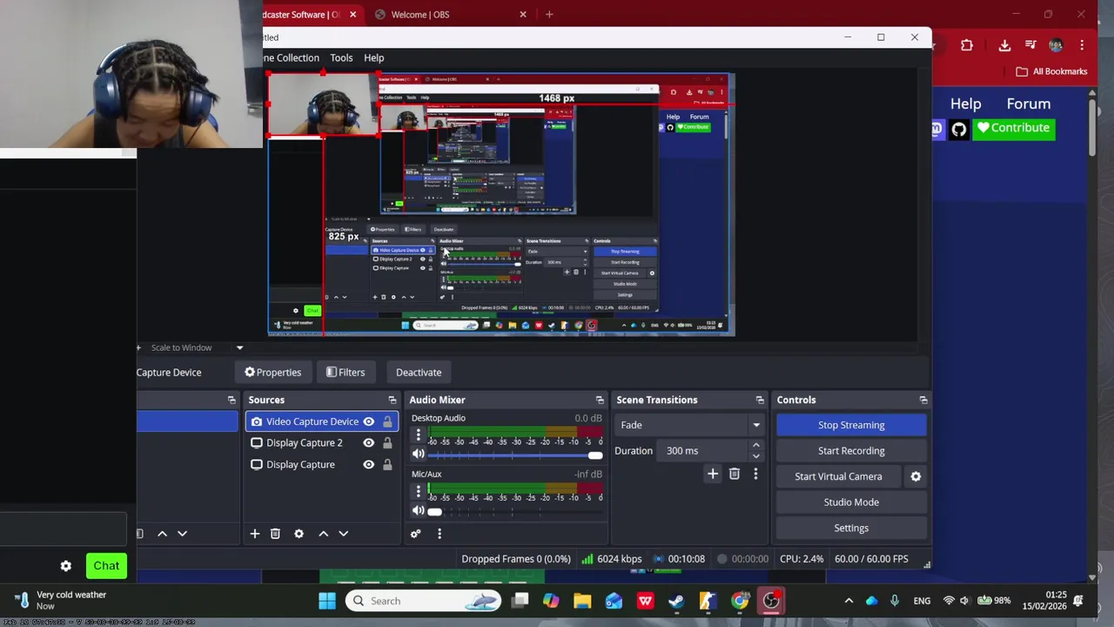
Task: Open Audio Mixer menu dots at the panel bottom
Action: tap(439, 534)
